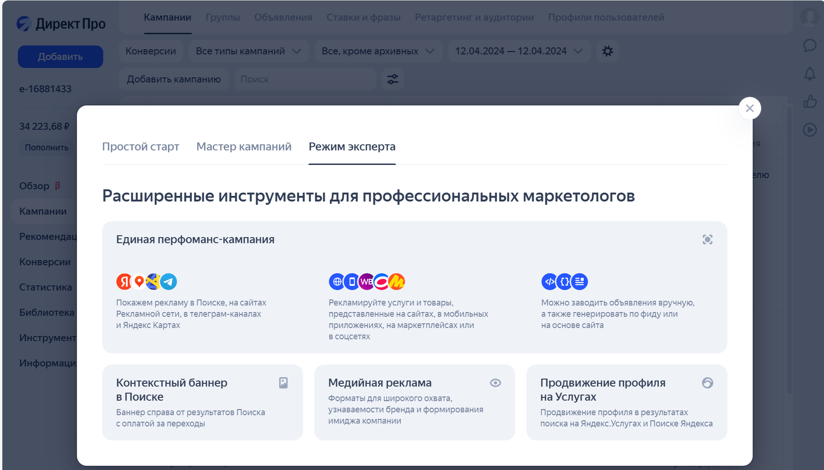The image size is (824, 470).
Task: Click the Услуги icon on Продвижение профиля card
Action: pyautogui.click(x=708, y=383)
